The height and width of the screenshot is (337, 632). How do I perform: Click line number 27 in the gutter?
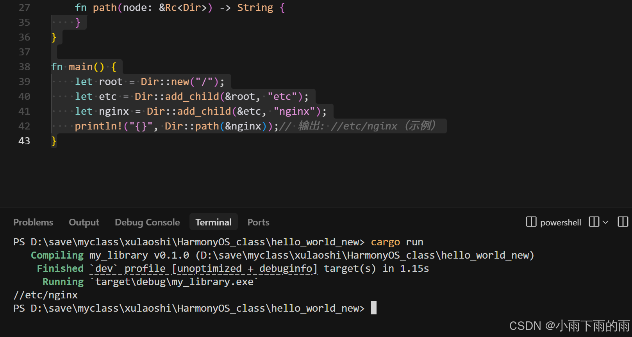pyautogui.click(x=24, y=7)
